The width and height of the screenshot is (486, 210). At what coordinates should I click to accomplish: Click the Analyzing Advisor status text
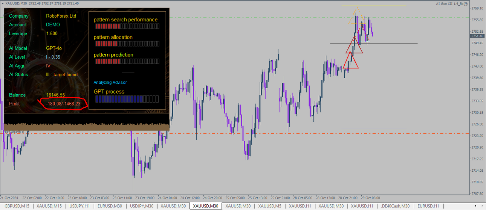point(110,82)
